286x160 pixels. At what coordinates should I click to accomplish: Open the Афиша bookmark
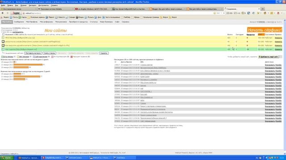[135, 17]
